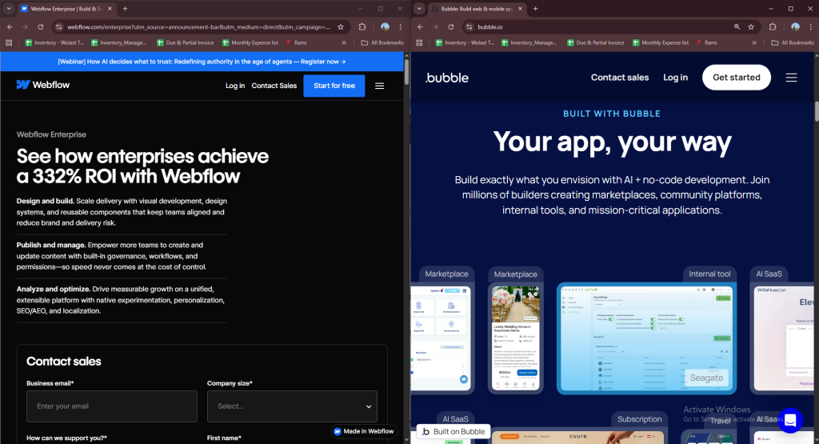Click the Made in Webflow badge
819x444 pixels.
coord(364,431)
